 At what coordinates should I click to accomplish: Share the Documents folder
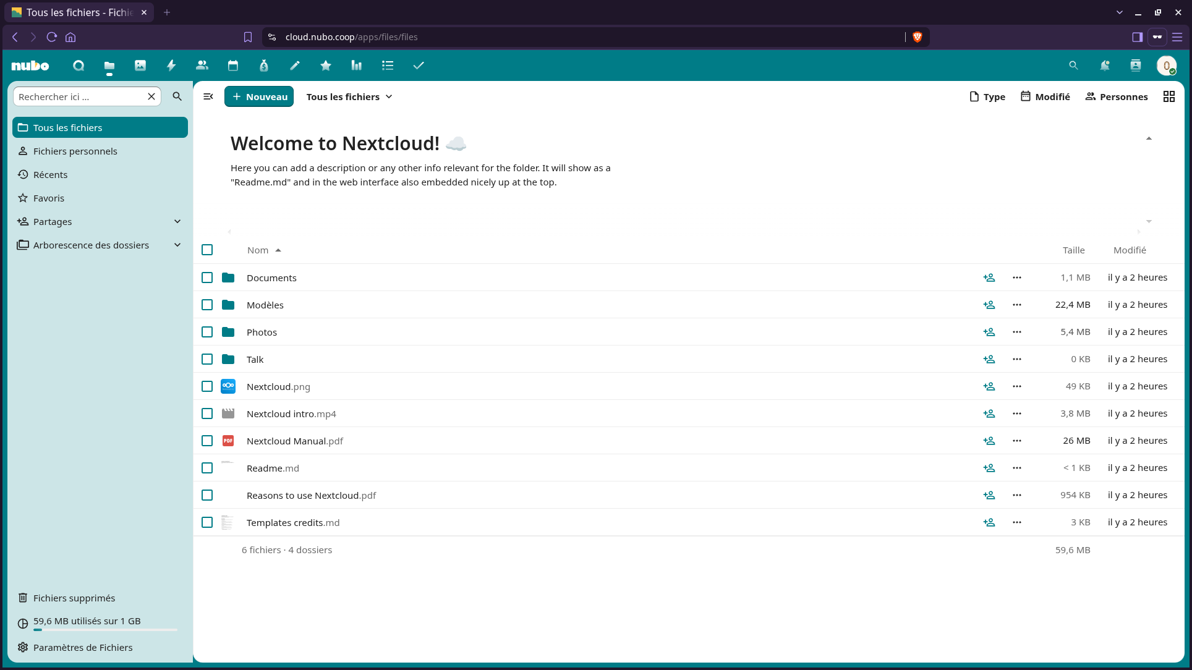(989, 278)
